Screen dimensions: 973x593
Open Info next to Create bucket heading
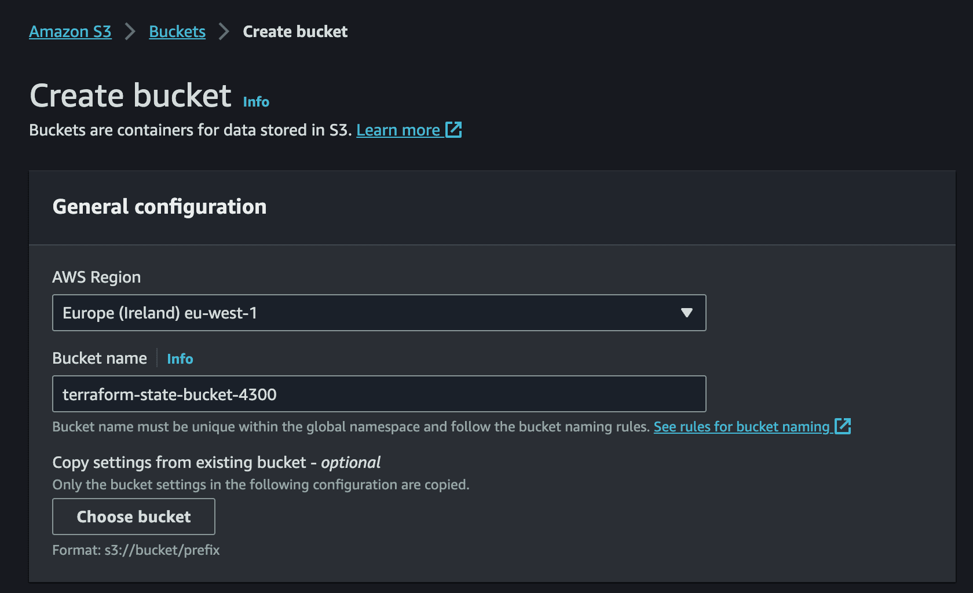[256, 101]
